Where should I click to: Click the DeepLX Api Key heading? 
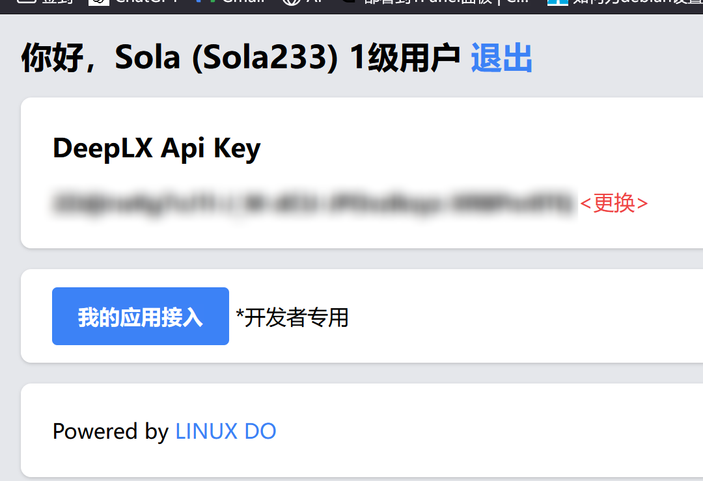click(156, 148)
